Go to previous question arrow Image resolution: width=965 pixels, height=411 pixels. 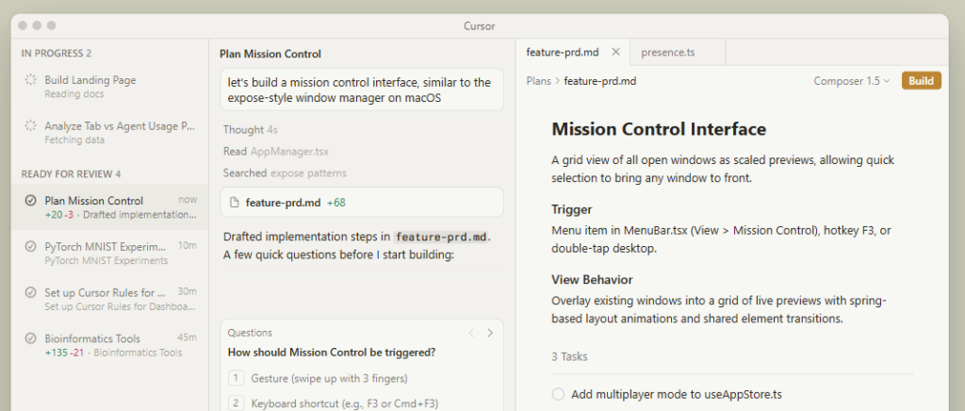(x=471, y=333)
